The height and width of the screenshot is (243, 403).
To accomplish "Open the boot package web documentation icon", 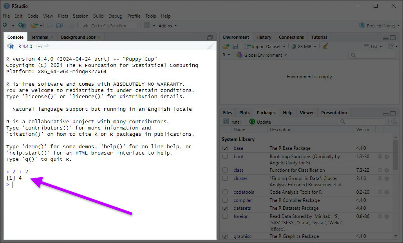I will [380, 157].
